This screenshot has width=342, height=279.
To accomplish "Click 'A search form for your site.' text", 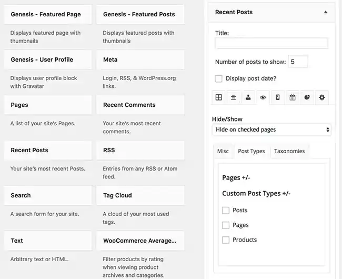I will pyautogui.click(x=45, y=214).
